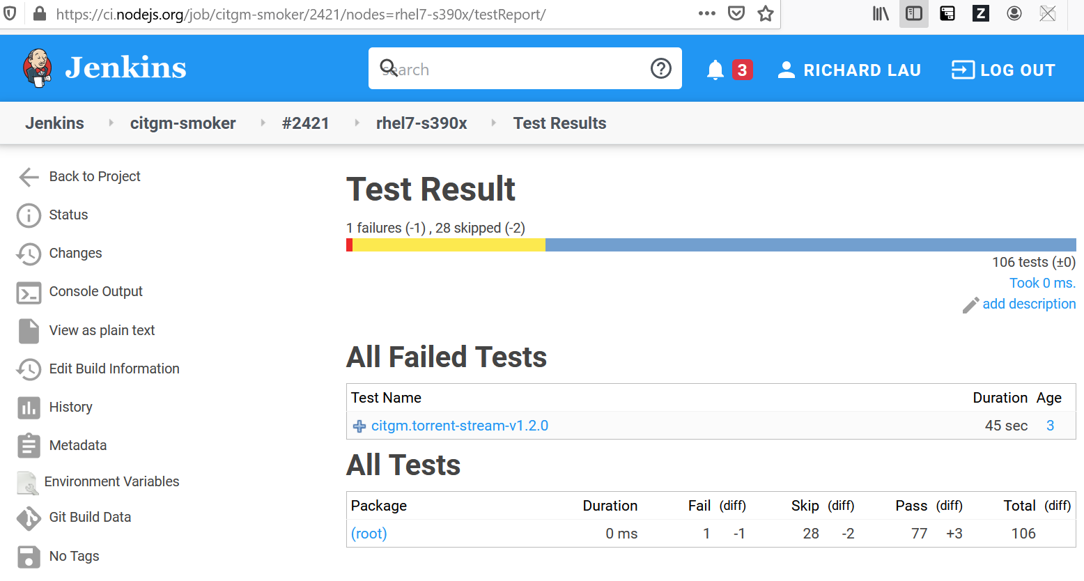Viewport: 1084px width, 581px height.
Task: Click the Console Output terminal icon
Action: [x=29, y=293]
